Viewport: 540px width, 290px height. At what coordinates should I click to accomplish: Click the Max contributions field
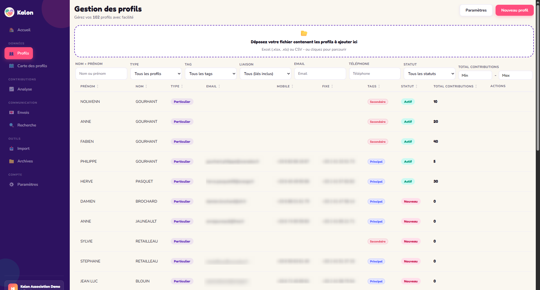point(516,75)
